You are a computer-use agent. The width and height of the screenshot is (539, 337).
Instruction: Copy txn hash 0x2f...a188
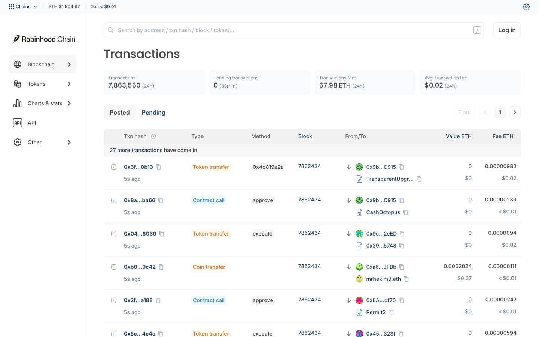[158, 300]
